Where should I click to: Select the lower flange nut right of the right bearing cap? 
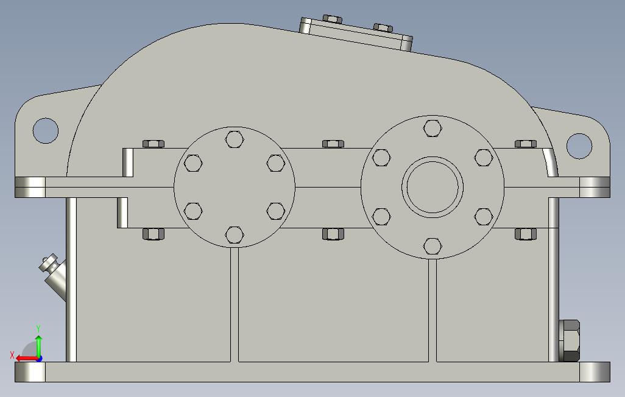tap(526, 234)
